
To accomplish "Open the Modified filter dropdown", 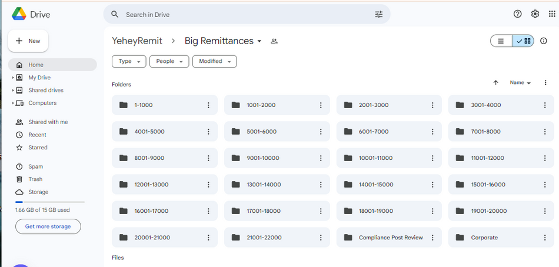I will tap(214, 61).
